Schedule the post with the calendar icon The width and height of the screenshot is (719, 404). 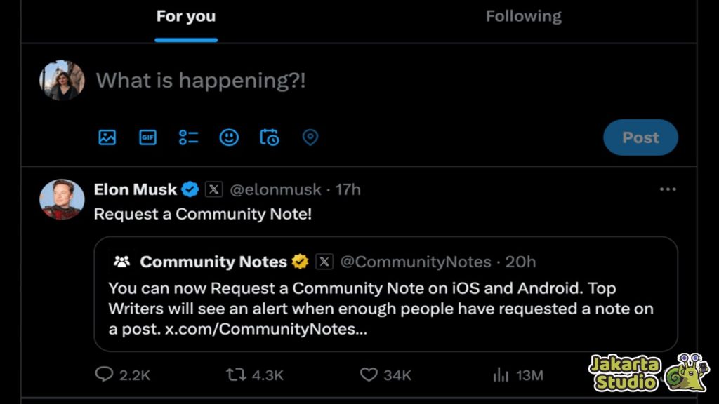270,137
